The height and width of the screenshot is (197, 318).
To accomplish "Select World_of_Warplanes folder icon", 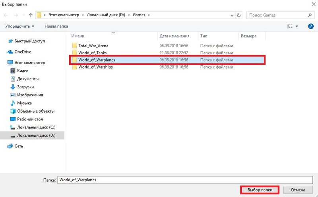I will tap(74, 60).
